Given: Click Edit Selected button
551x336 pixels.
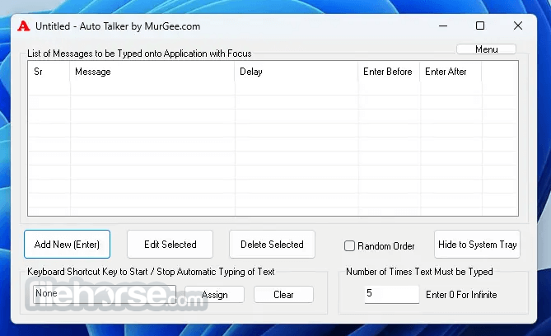Looking at the screenshot, I should click(170, 245).
